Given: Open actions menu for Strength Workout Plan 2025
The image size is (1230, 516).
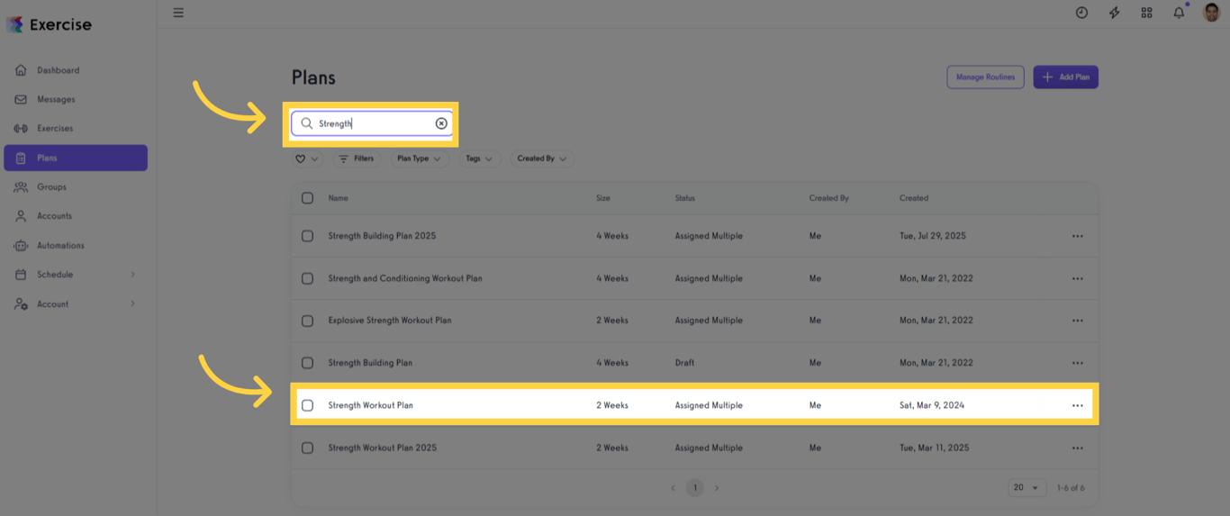Looking at the screenshot, I should (1078, 448).
